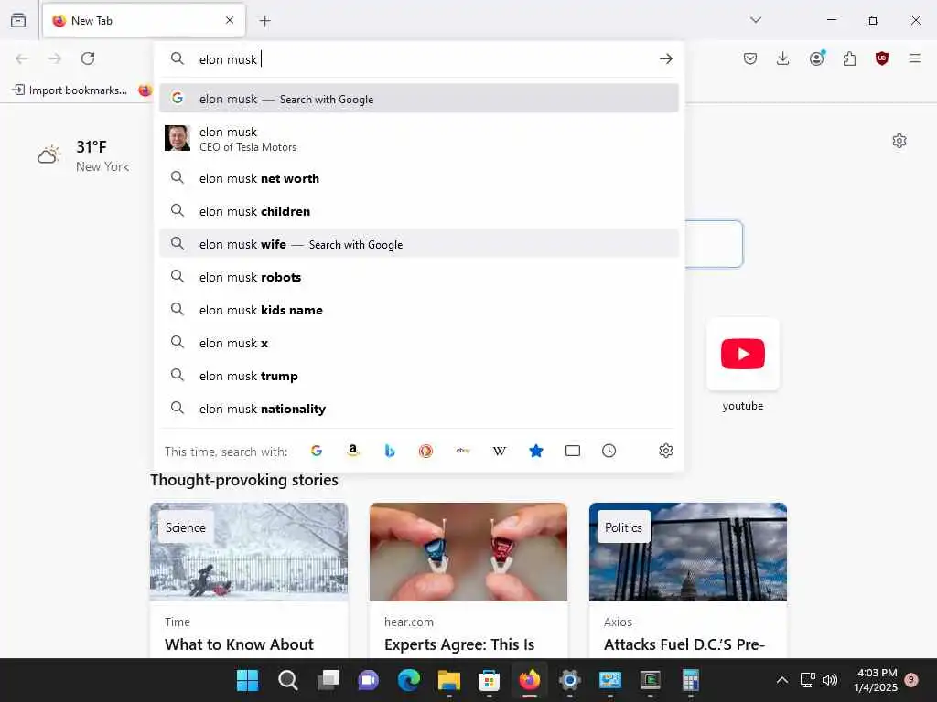Search this time with eBay
Viewport: 937px width, 702px height.
[x=463, y=451]
